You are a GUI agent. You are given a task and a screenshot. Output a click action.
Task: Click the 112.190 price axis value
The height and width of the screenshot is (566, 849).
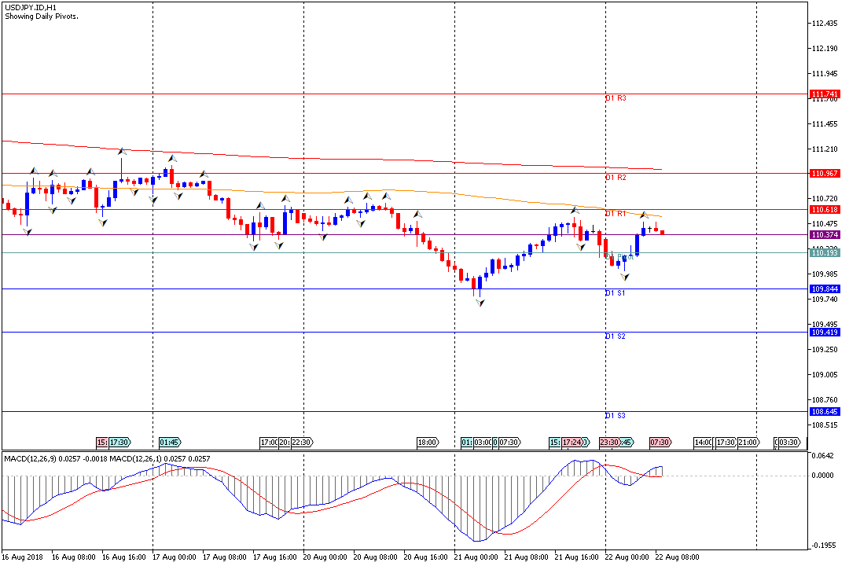825,49
